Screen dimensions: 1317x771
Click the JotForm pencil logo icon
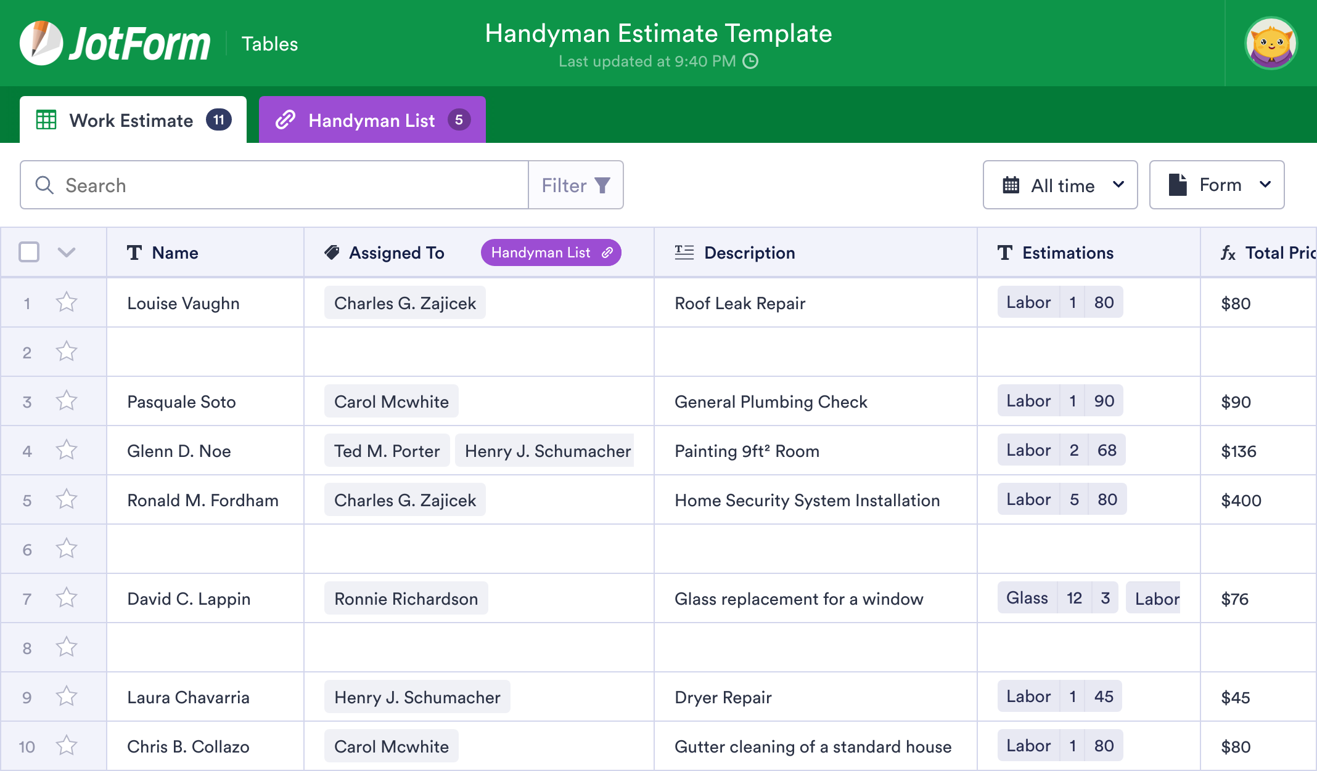41,43
